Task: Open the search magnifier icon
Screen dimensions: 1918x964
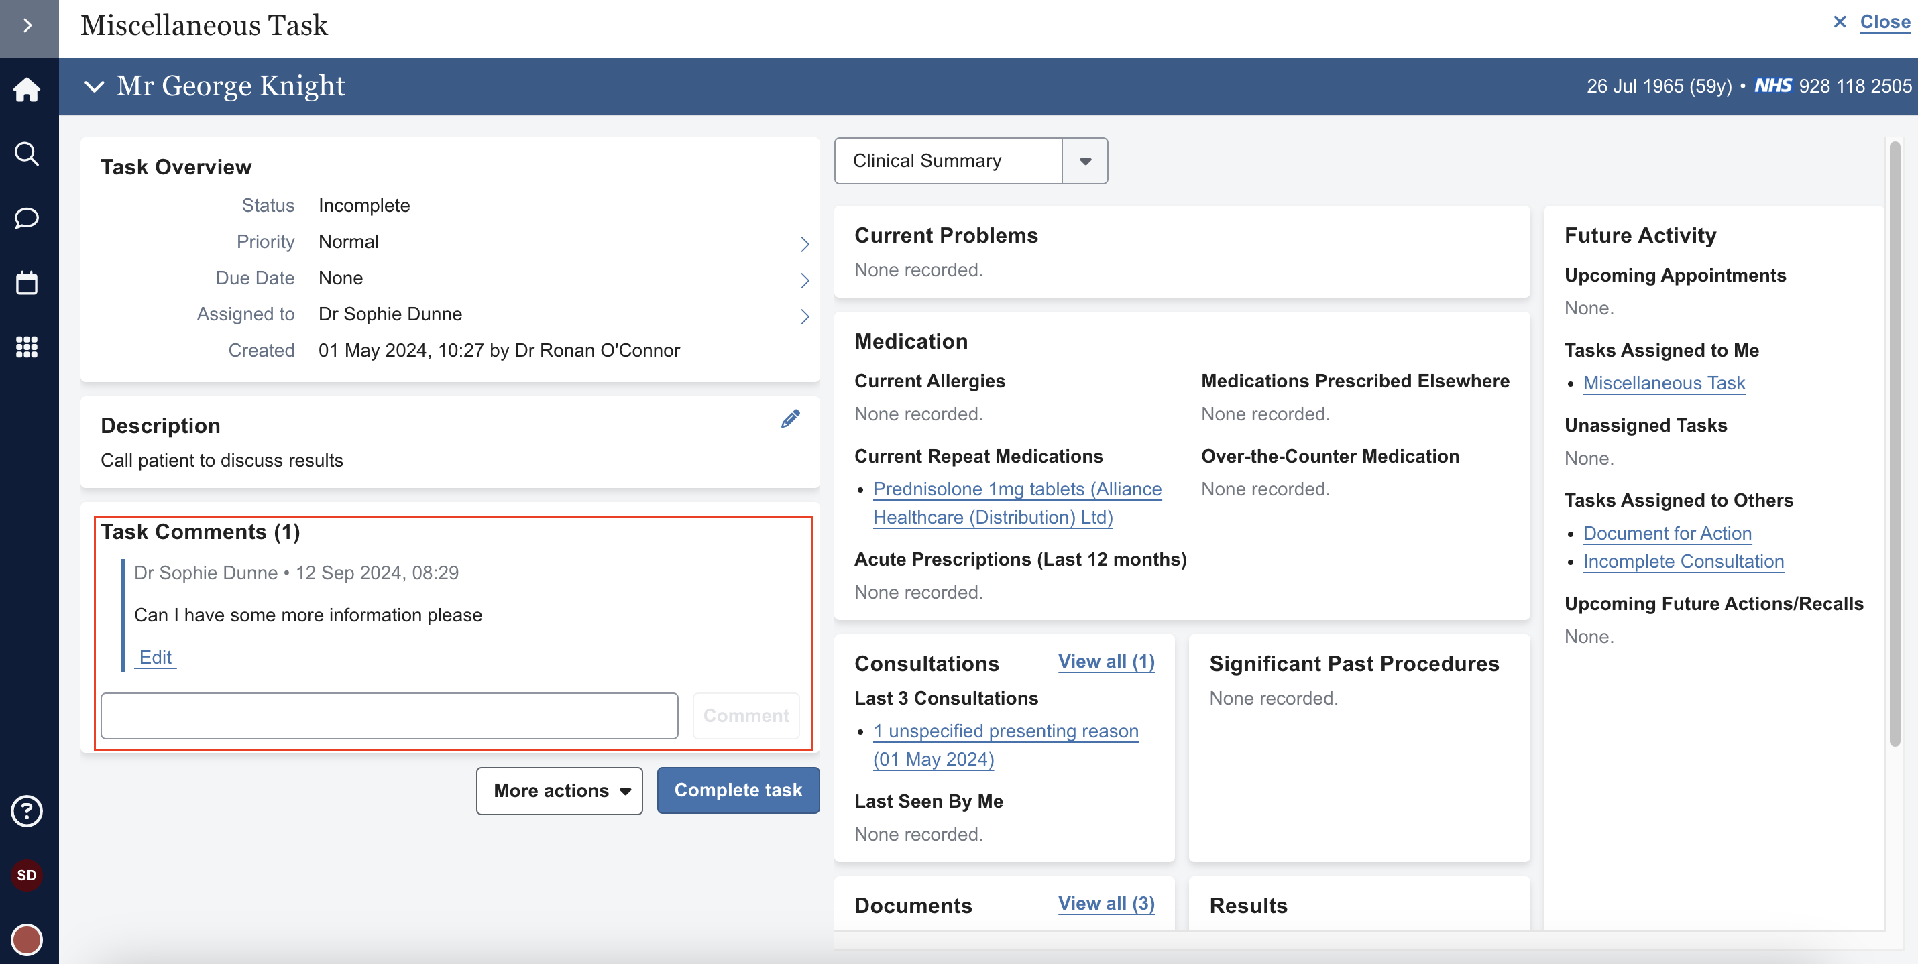Action: click(27, 154)
